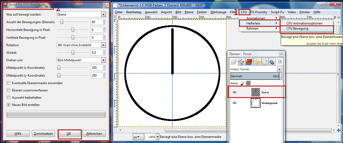343x143 pixels.
Task: Switch to the Channels tab icon
Action: (x=249, y=62)
